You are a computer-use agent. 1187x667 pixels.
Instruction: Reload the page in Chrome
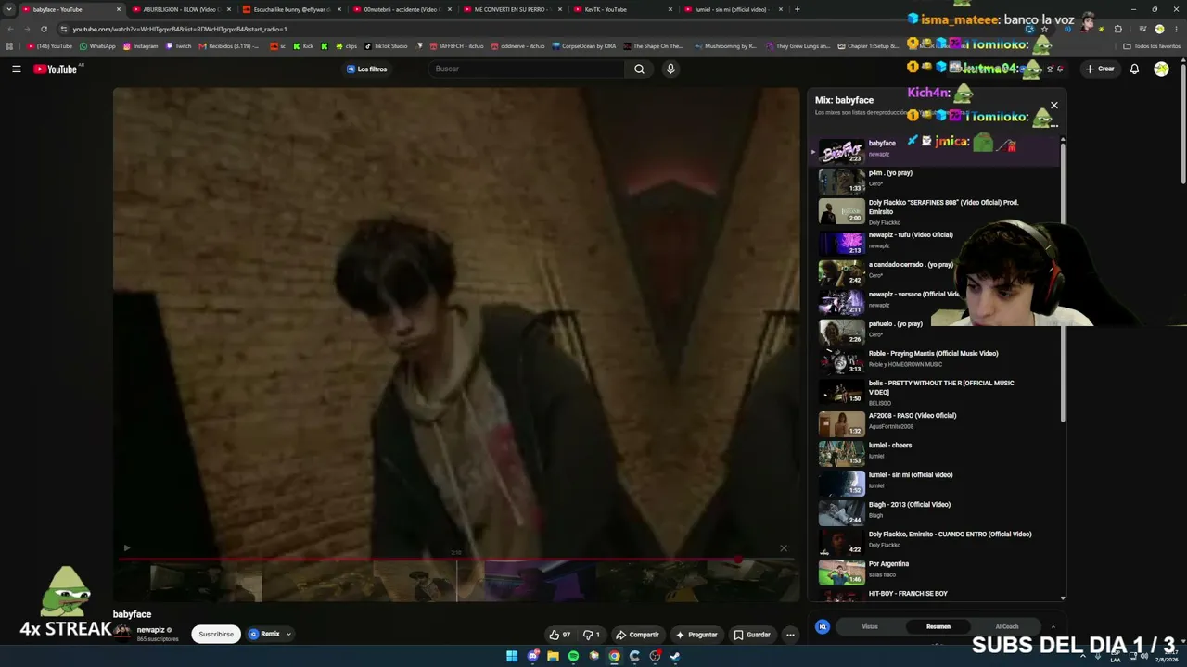[x=44, y=29]
